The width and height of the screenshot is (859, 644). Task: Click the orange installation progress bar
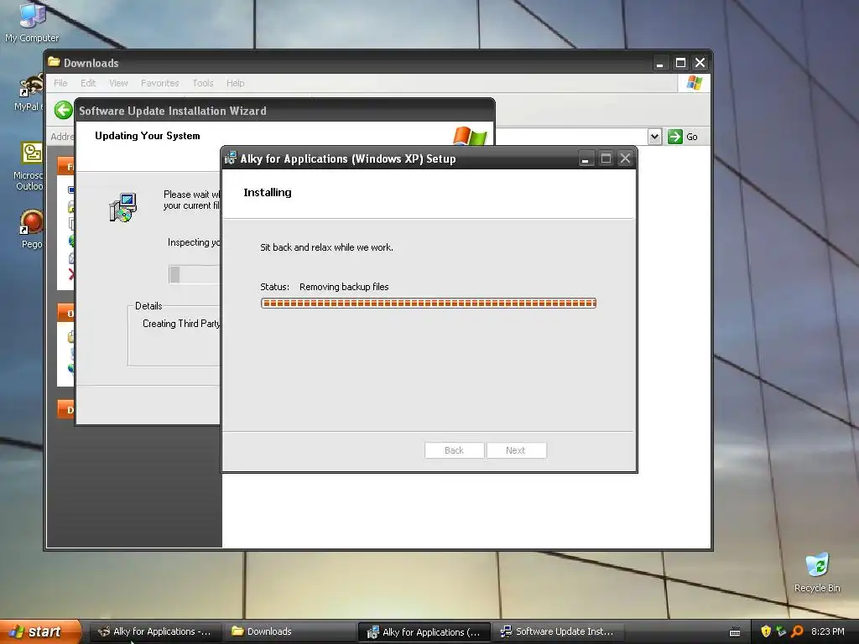click(429, 304)
